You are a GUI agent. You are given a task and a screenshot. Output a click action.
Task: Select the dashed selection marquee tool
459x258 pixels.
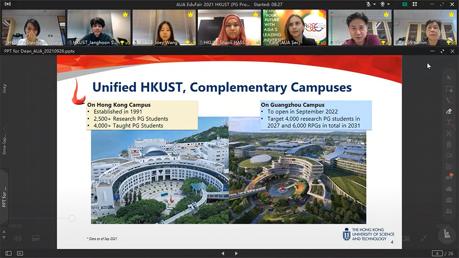click(449, 89)
